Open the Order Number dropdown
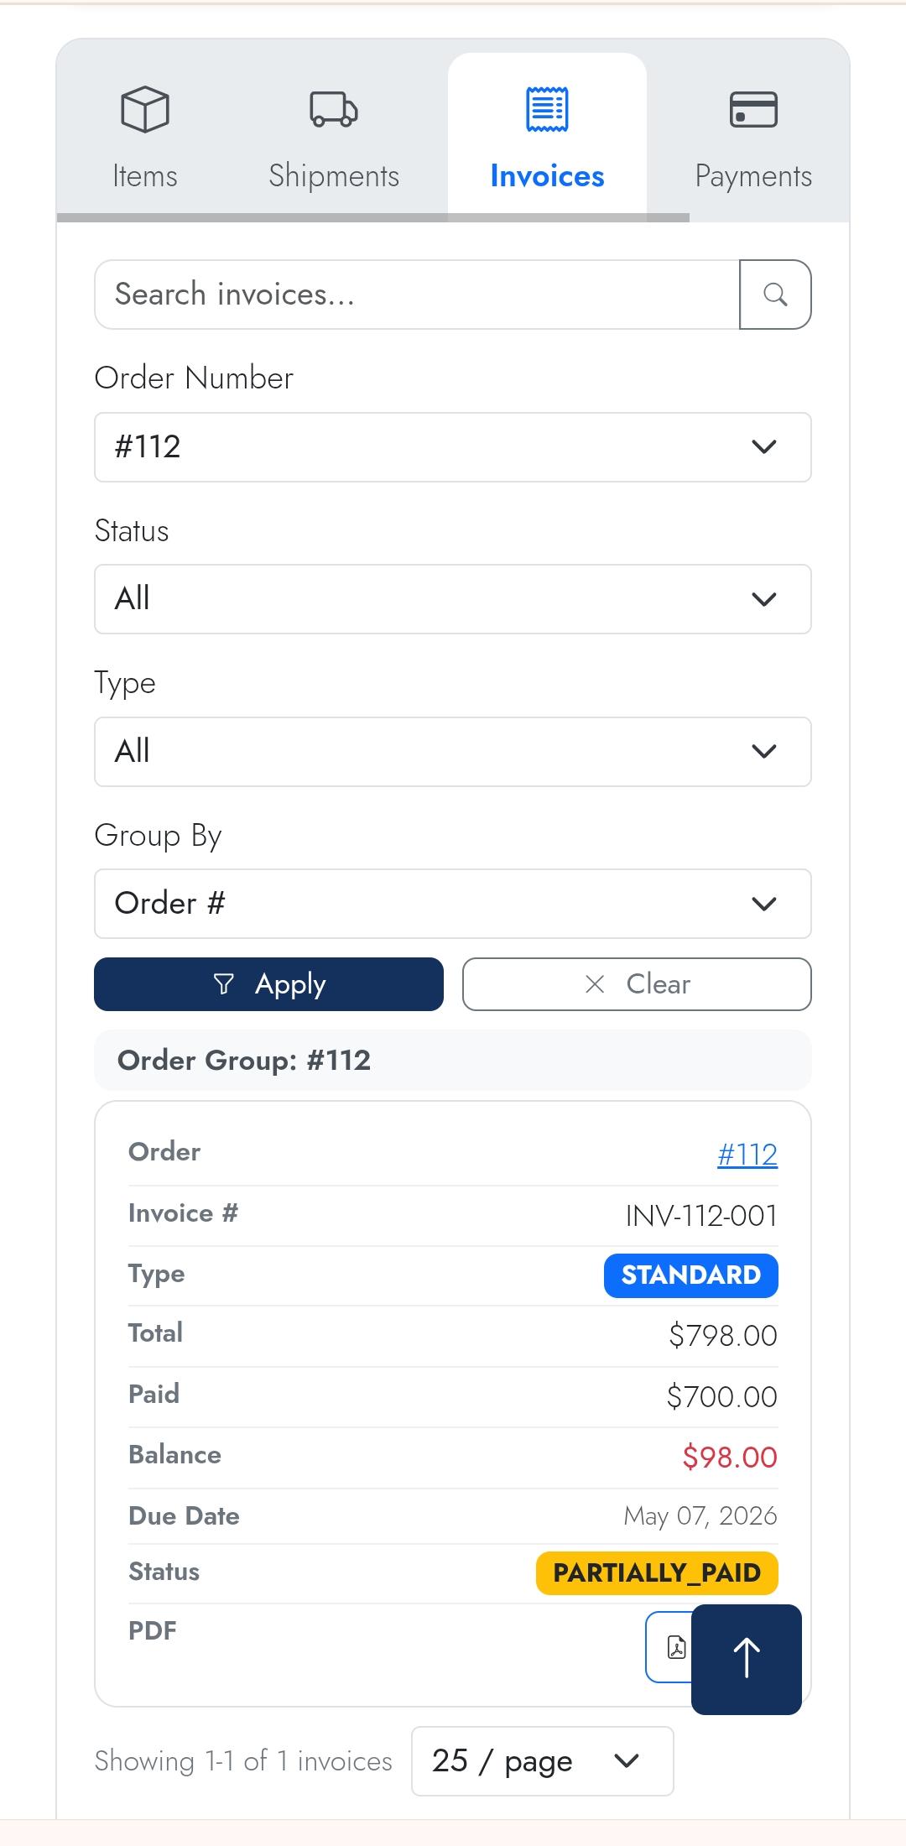This screenshot has height=1846, width=906. click(x=453, y=447)
